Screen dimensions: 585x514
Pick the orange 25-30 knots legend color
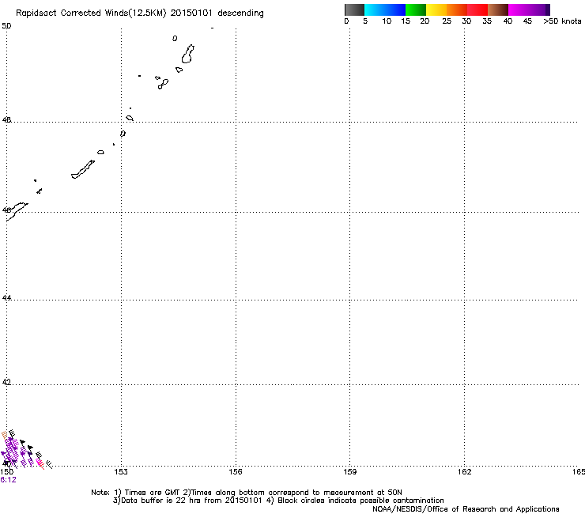click(x=457, y=9)
